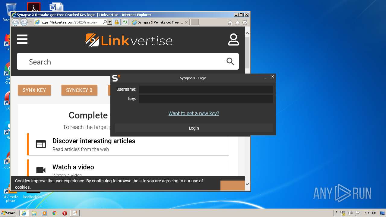386x217 pixels.
Task: Close the Synapse X Remake browser tab
Action: [186, 22]
